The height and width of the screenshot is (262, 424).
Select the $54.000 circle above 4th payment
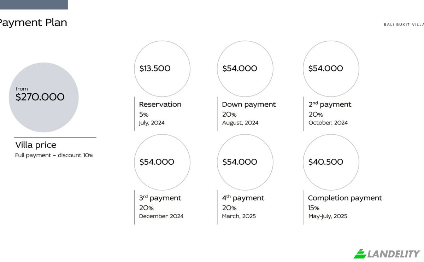(245, 162)
